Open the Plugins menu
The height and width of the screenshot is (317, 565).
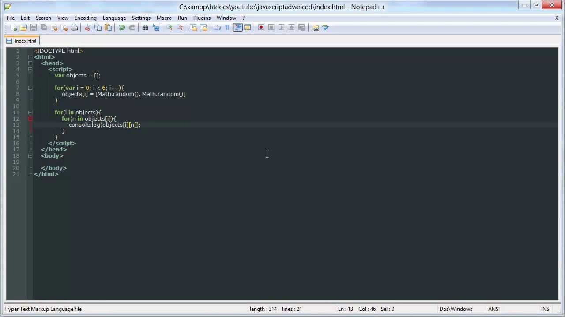(x=202, y=18)
